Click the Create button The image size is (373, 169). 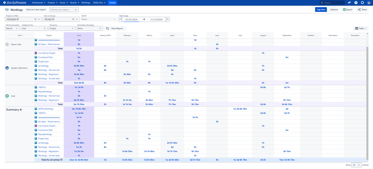112,3
